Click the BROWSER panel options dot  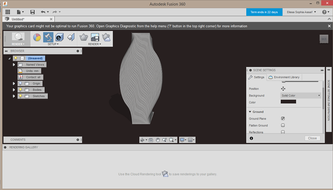tap(78, 51)
